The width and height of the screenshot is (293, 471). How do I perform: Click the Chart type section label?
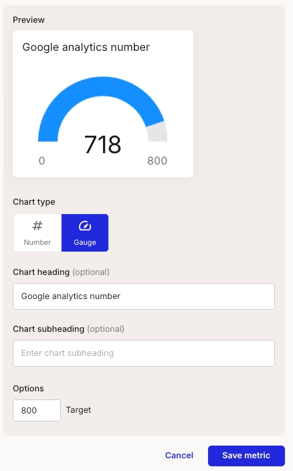pyautogui.click(x=34, y=202)
